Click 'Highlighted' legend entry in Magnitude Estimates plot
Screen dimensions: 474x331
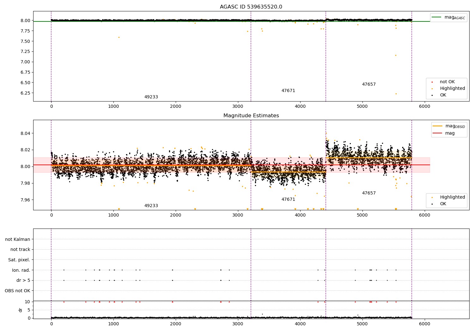[453, 197]
